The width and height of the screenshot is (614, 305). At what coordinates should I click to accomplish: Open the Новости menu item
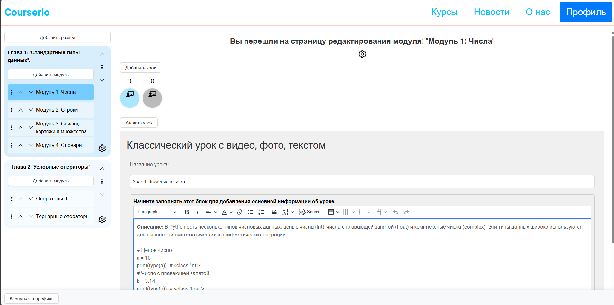[491, 12]
